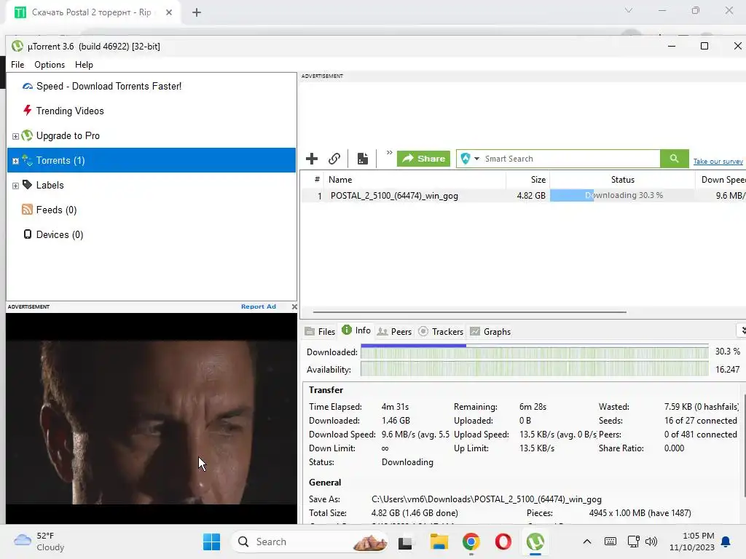Open File Explorer from taskbar
This screenshot has height=559, width=746.
[x=439, y=542]
